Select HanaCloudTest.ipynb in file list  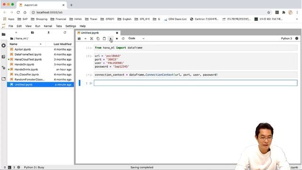pos(41,59)
